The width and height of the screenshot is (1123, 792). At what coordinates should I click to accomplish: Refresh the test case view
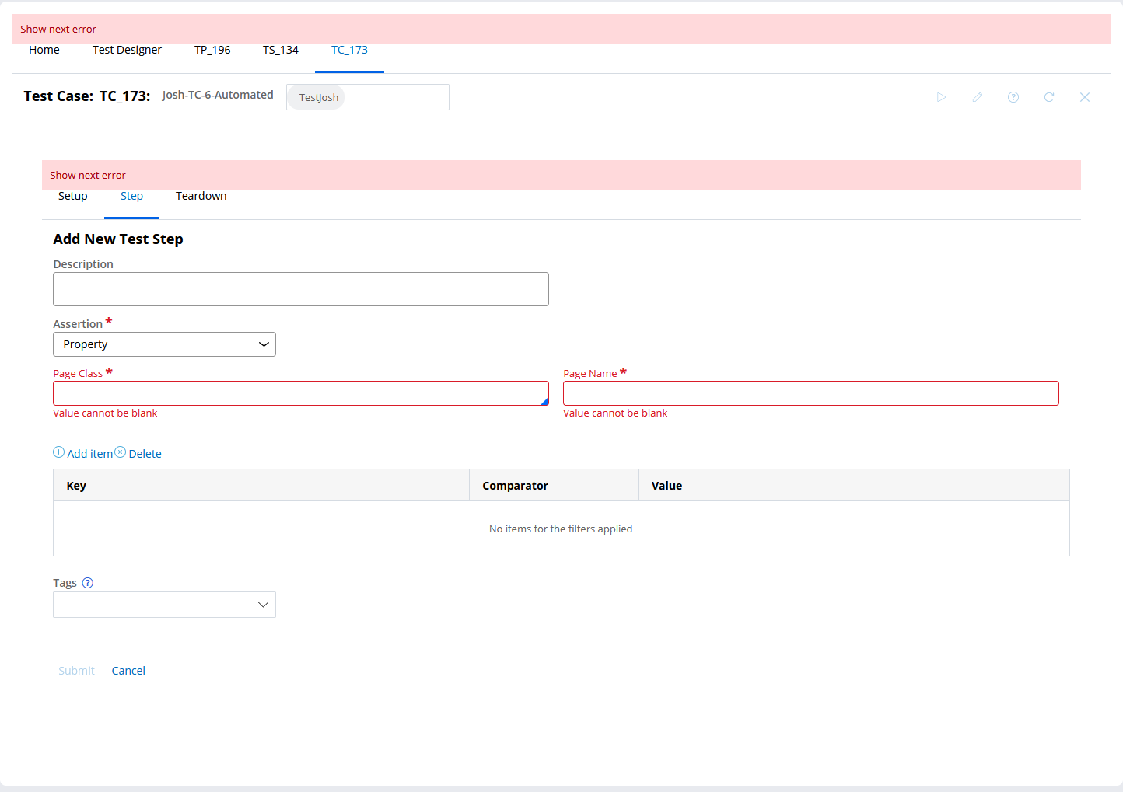point(1049,97)
